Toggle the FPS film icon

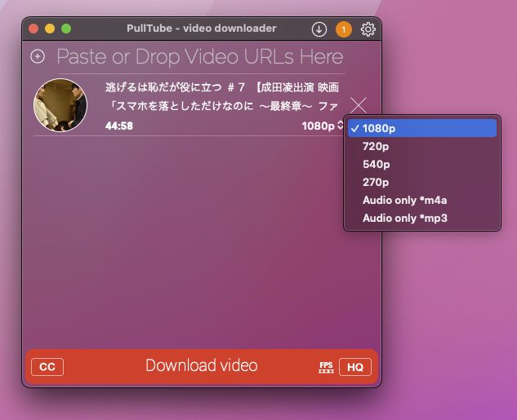pos(326,367)
